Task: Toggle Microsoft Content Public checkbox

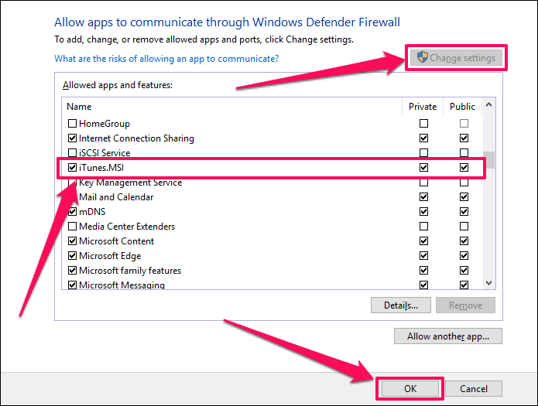Action: [x=464, y=241]
